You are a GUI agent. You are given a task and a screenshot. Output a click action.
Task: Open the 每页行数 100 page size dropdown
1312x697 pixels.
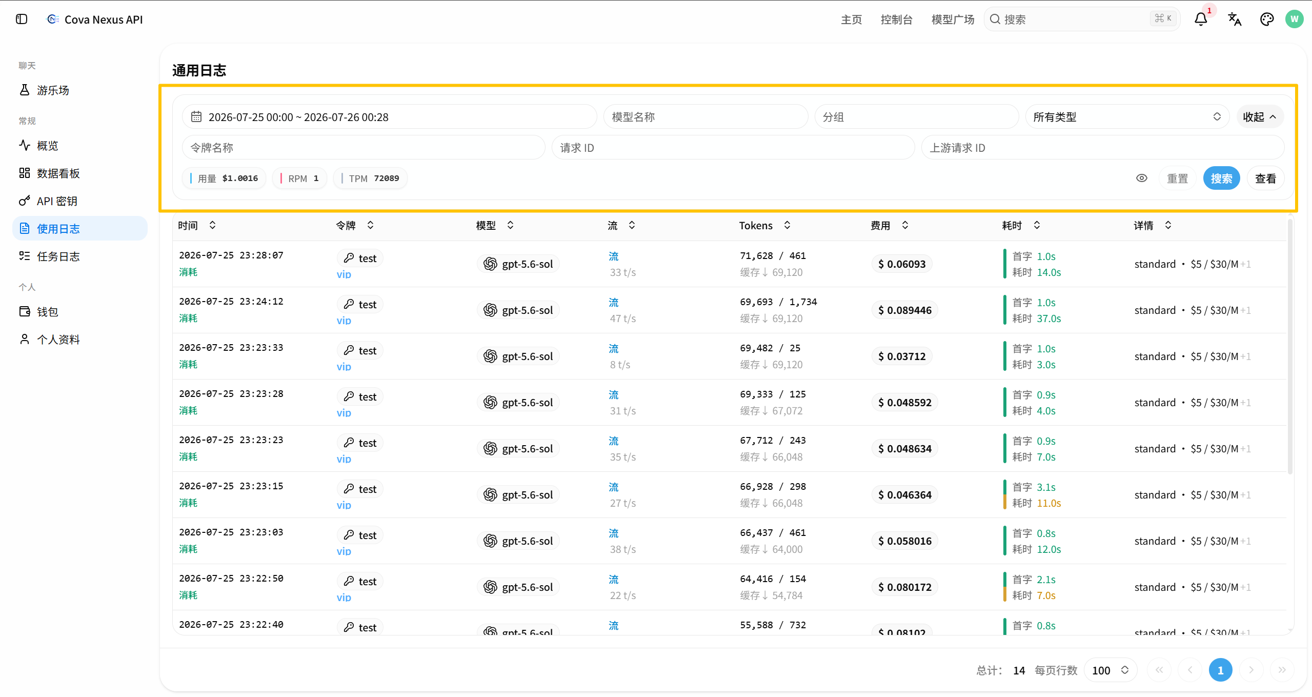(1111, 670)
